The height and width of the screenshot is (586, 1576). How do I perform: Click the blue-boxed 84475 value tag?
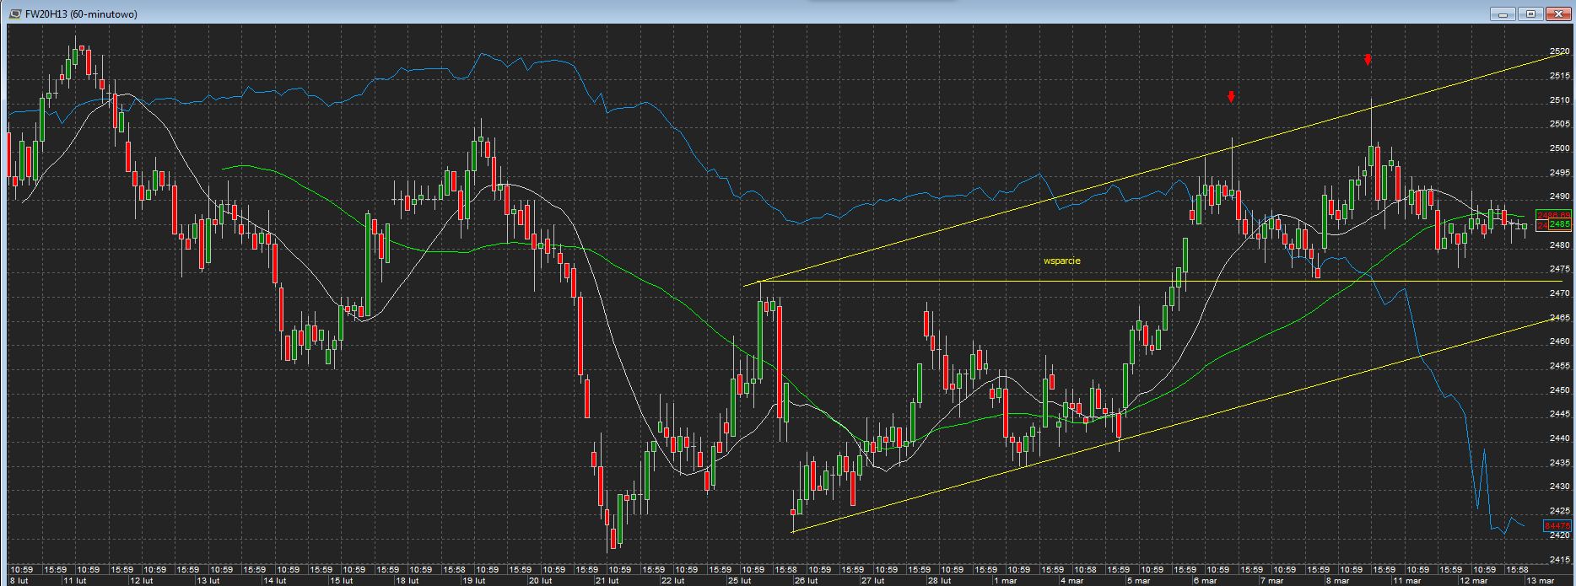click(x=1557, y=525)
